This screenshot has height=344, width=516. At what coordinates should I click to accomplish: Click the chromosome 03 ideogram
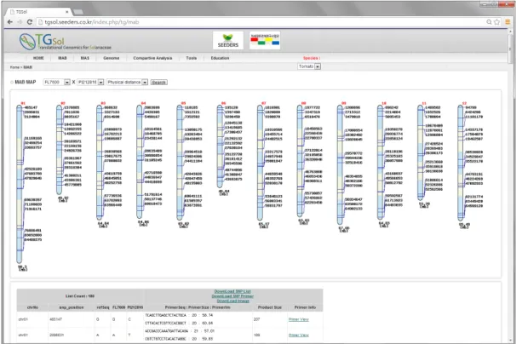[100, 163]
